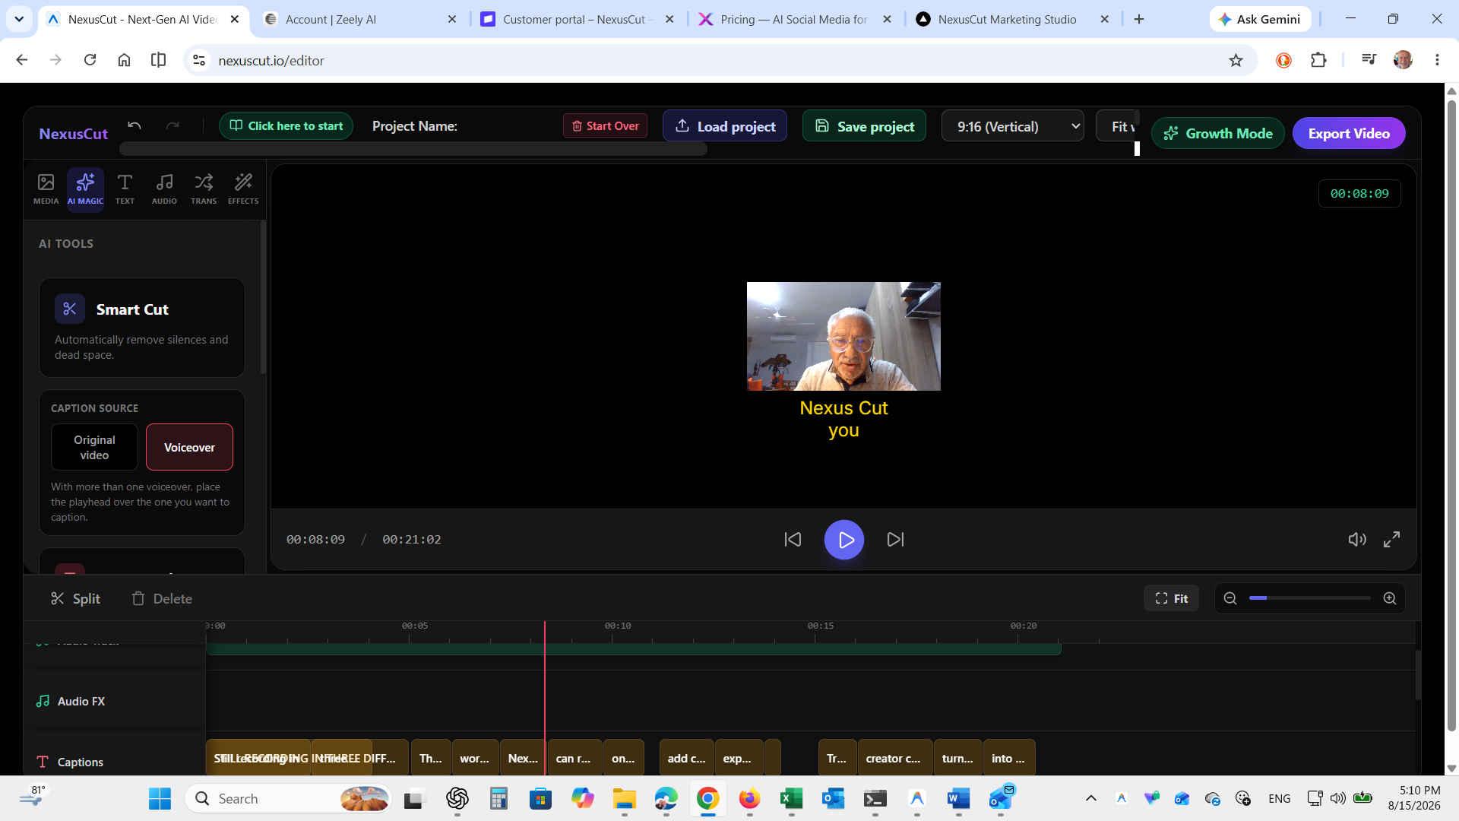Image resolution: width=1459 pixels, height=821 pixels.
Task: Reload the nexuscut.io page
Action: click(90, 60)
